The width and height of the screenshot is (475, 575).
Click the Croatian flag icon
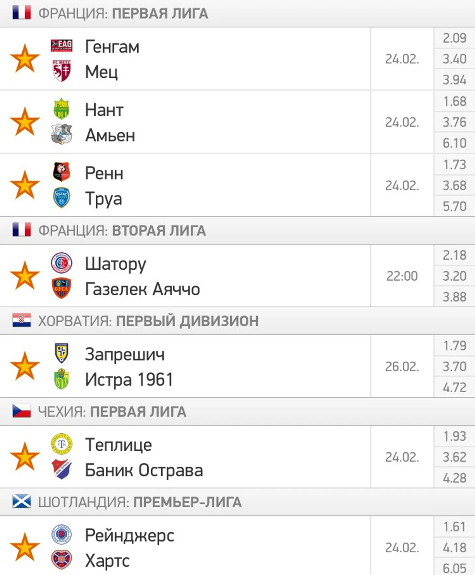point(22,320)
